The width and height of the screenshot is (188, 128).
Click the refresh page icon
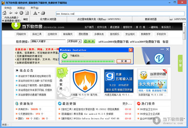pyautogui.click(x=27, y=13)
